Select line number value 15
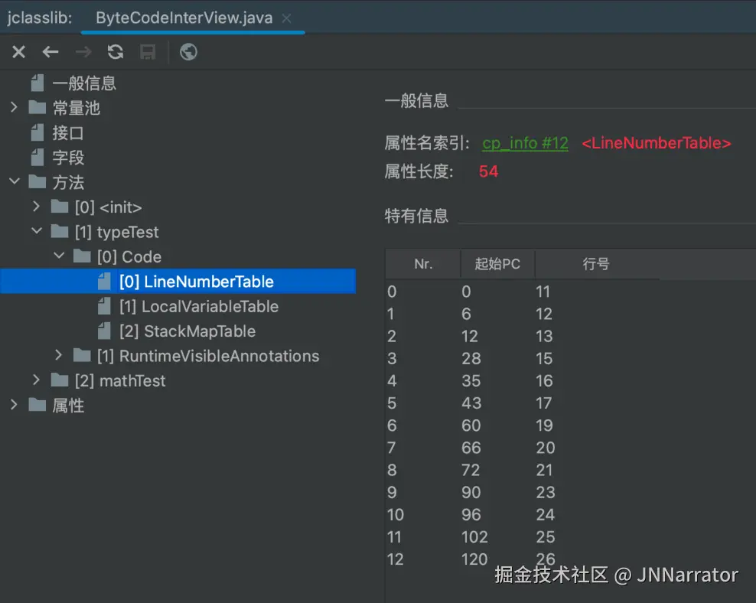The image size is (756, 603). coord(544,359)
